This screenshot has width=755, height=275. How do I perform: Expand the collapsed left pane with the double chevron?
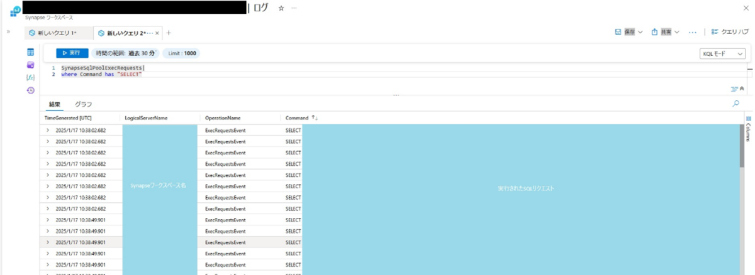8,31
